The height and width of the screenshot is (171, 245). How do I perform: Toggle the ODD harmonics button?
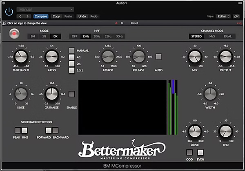coord(189,152)
